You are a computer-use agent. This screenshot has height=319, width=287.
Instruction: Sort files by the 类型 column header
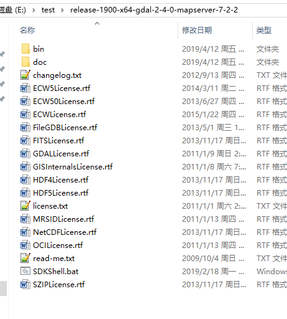click(x=264, y=31)
